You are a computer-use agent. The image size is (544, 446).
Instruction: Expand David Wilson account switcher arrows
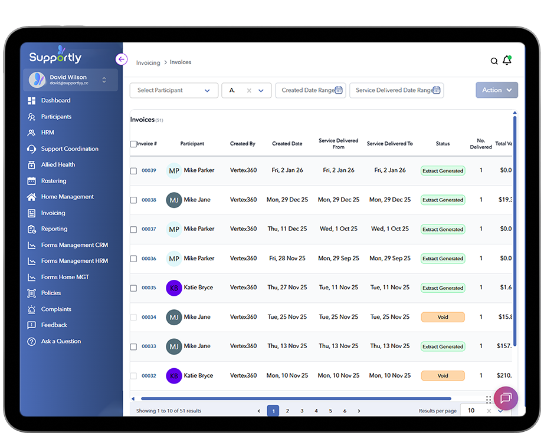(x=104, y=80)
